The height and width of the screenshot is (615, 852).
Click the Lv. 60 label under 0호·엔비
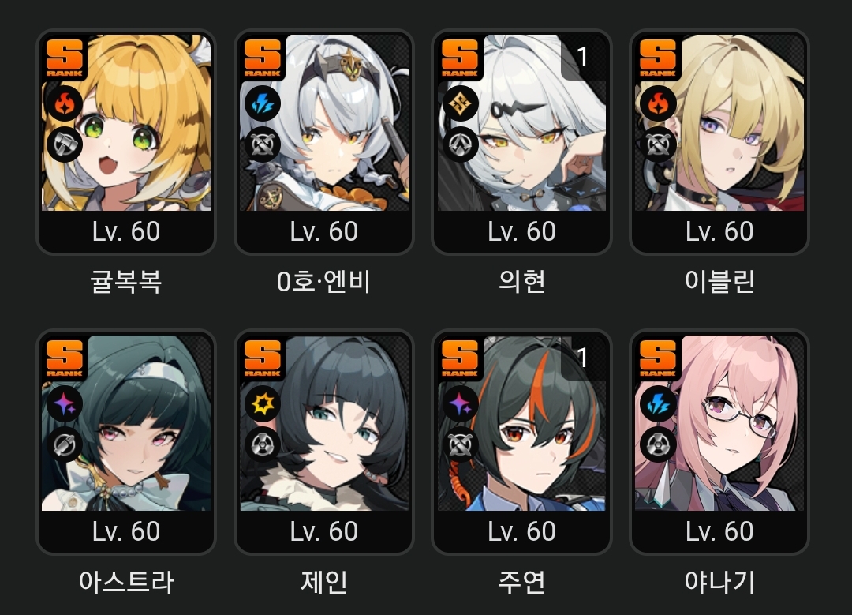324,231
